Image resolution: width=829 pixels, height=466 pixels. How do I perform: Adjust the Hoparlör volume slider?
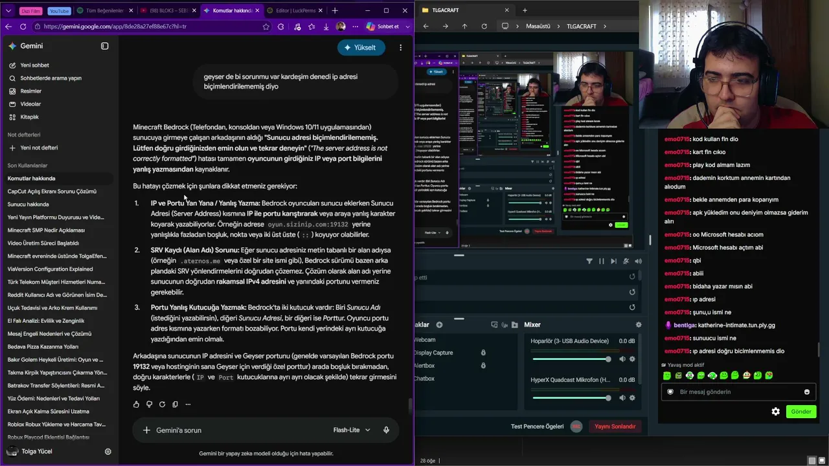pos(571,359)
